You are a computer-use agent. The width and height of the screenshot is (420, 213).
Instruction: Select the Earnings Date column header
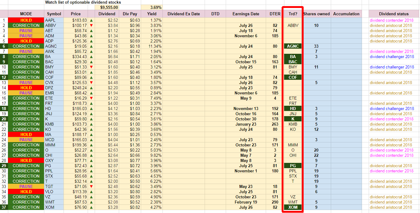tap(246, 14)
